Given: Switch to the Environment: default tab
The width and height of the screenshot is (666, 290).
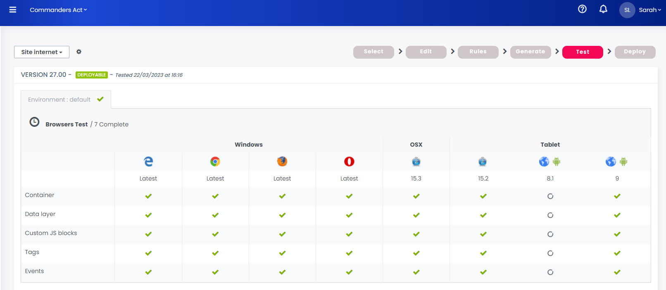Looking at the screenshot, I should click(x=66, y=100).
